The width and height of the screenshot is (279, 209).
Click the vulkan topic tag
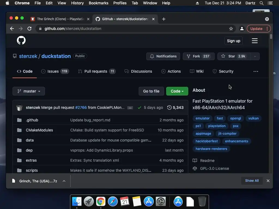(x=253, y=118)
